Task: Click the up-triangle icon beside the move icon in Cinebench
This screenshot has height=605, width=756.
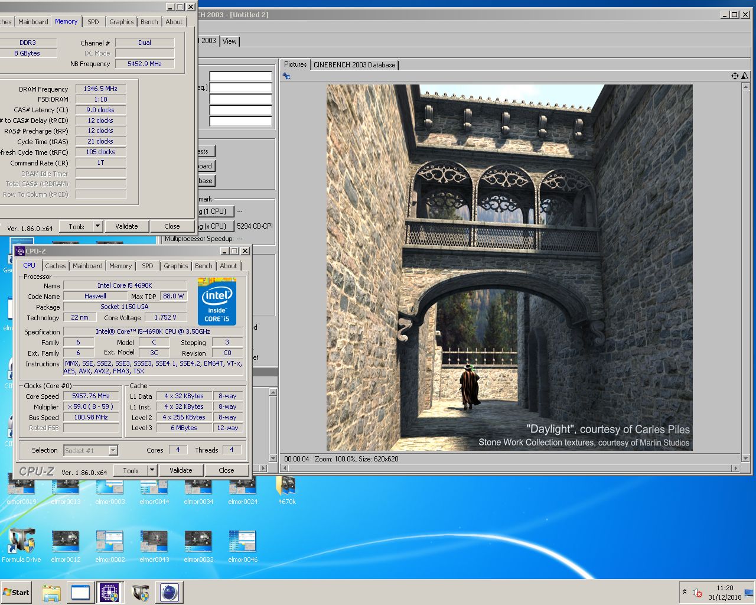Action: pos(745,76)
